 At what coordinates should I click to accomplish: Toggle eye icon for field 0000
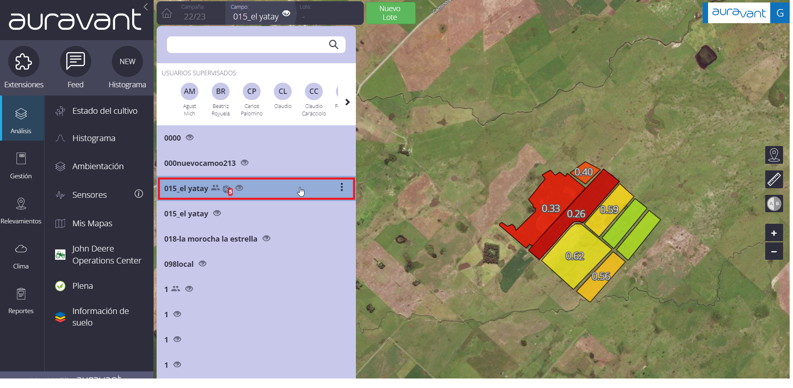(190, 137)
